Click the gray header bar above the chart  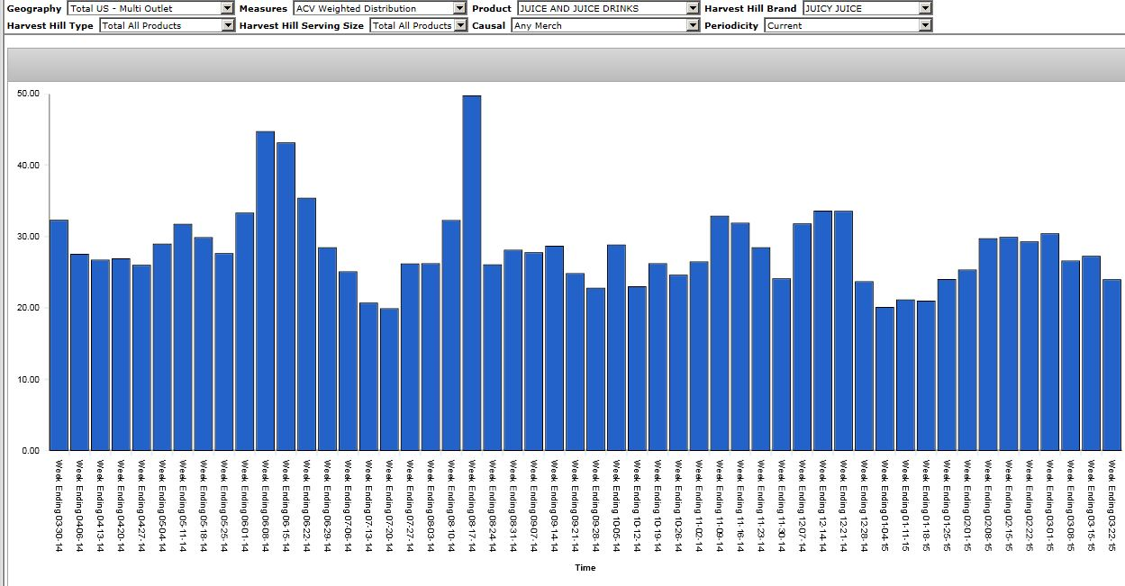(x=566, y=66)
